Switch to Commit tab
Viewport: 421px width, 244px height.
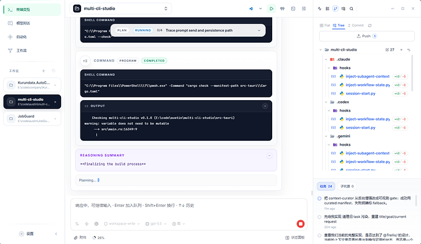[356, 25]
